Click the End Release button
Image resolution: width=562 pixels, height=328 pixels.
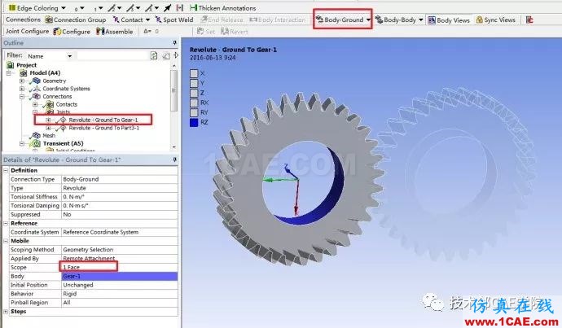pos(222,20)
